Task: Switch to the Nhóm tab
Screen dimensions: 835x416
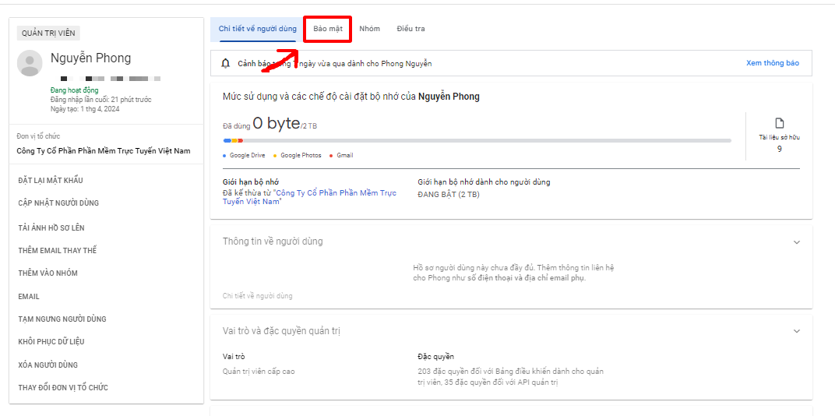Action: point(369,29)
